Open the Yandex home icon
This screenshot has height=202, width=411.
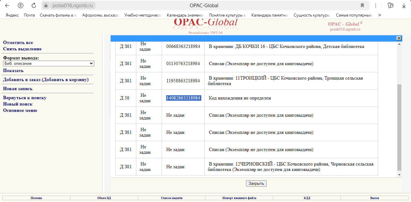(21, 5)
